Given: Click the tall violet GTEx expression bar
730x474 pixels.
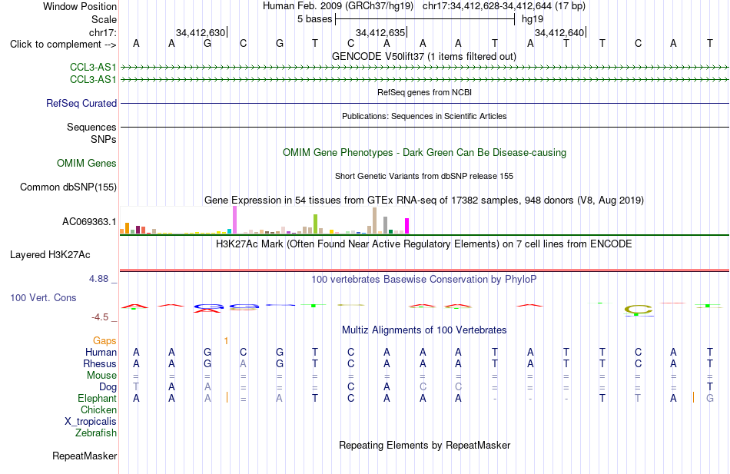Looking at the screenshot, I should coord(234,220).
